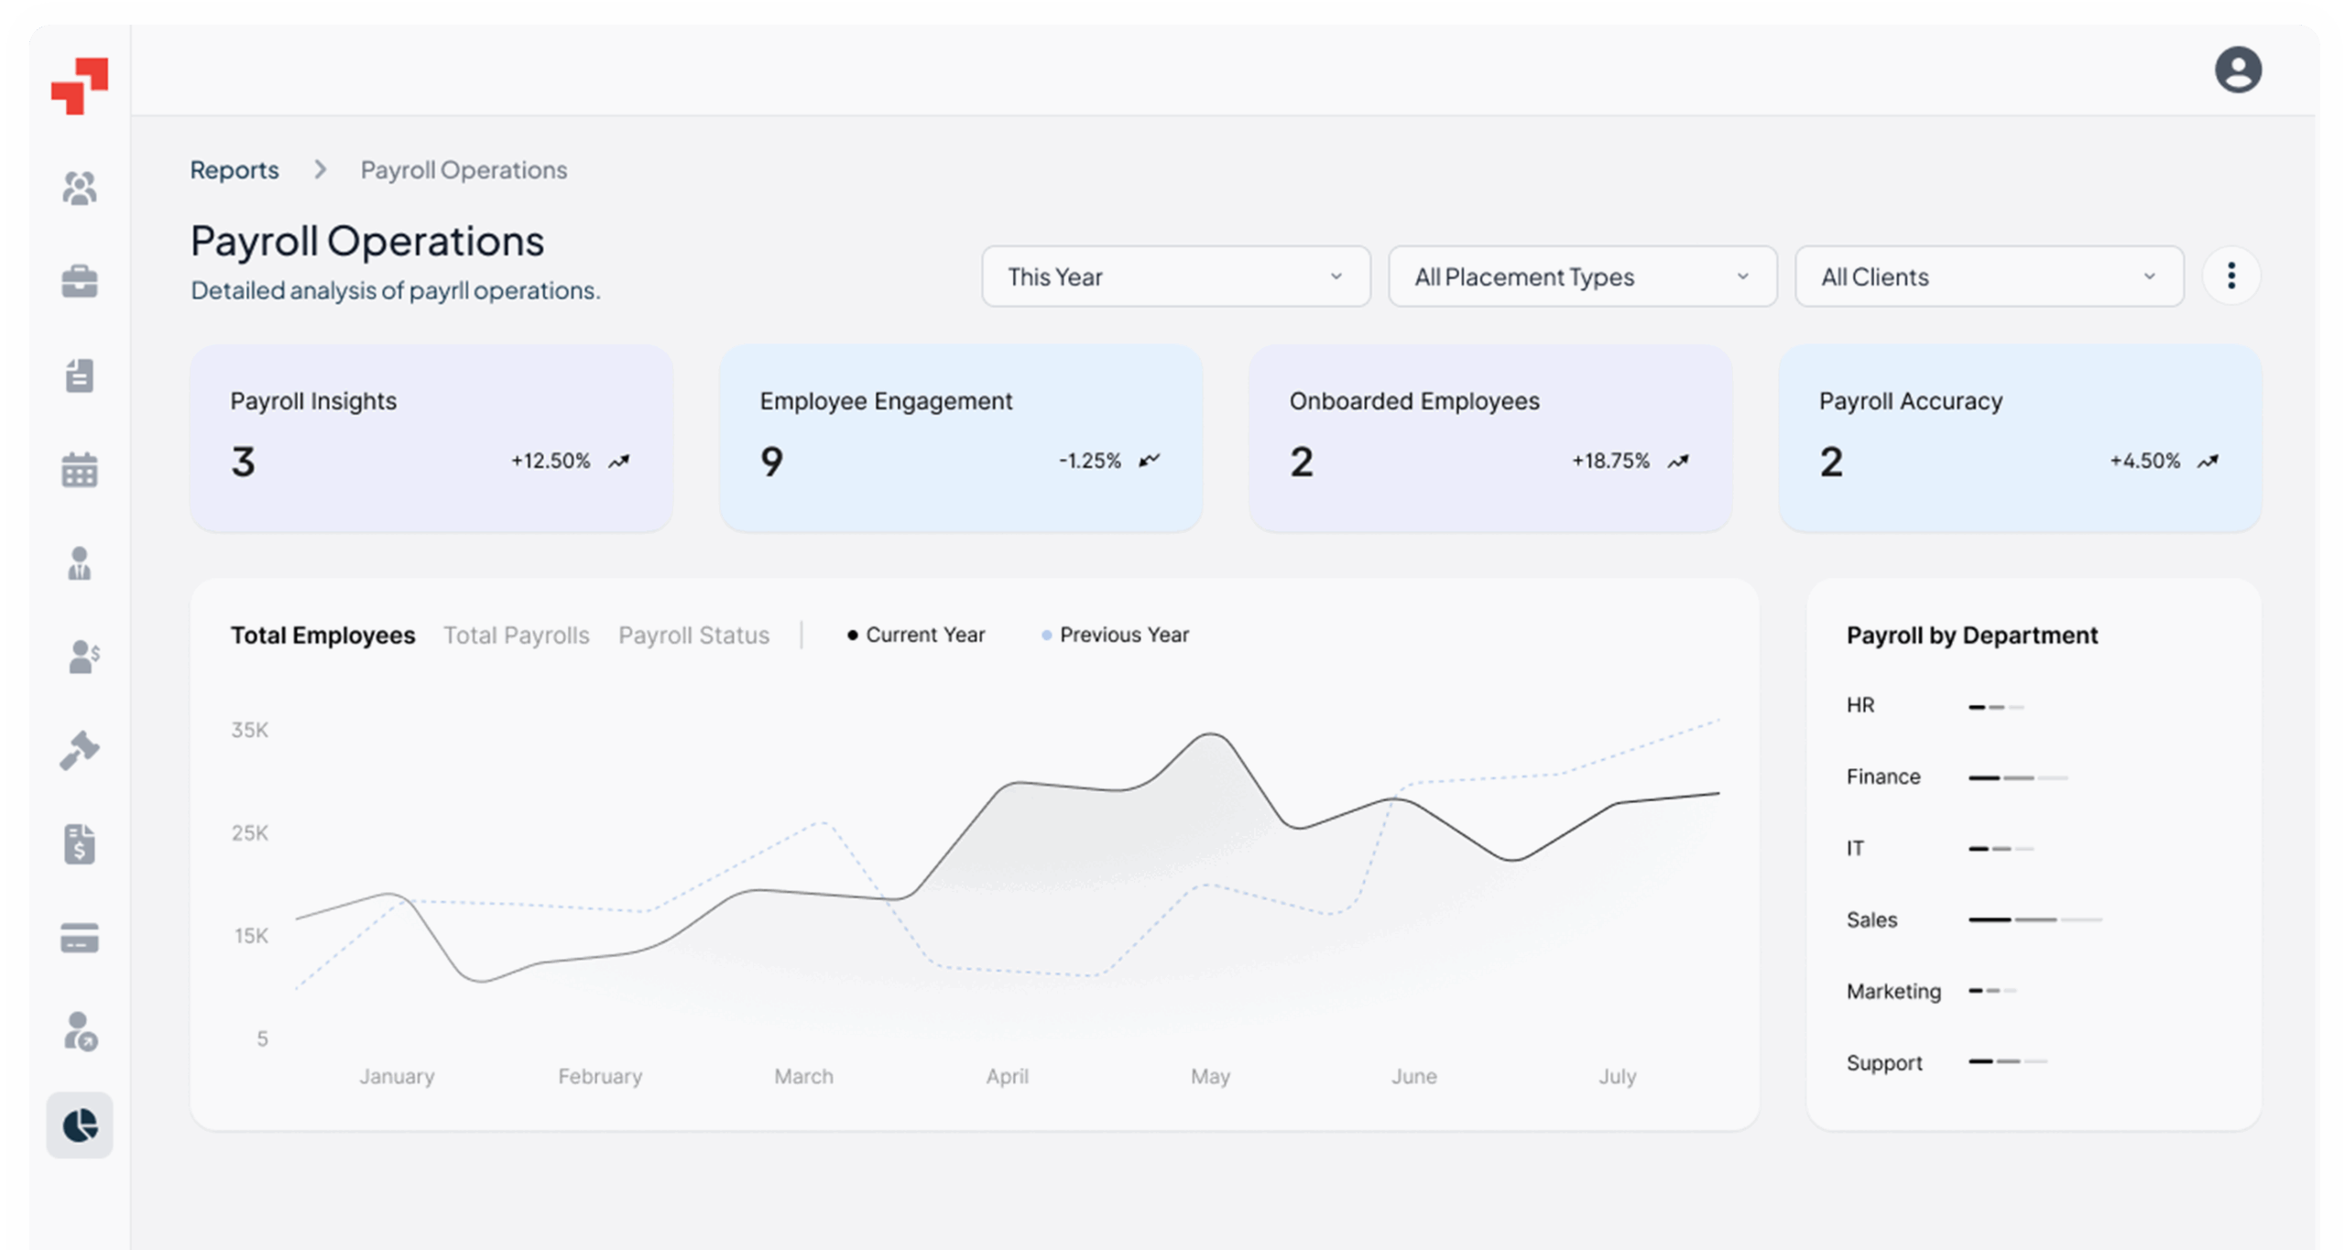The image size is (2345, 1250).
Task: Toggle the Current Year series in the chart
Action: tap(915, 634)
